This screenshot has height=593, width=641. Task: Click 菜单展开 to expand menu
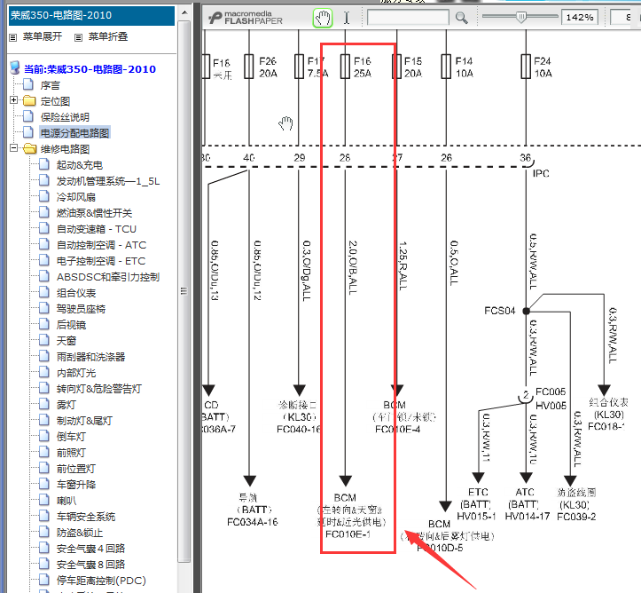click(43, 36)
